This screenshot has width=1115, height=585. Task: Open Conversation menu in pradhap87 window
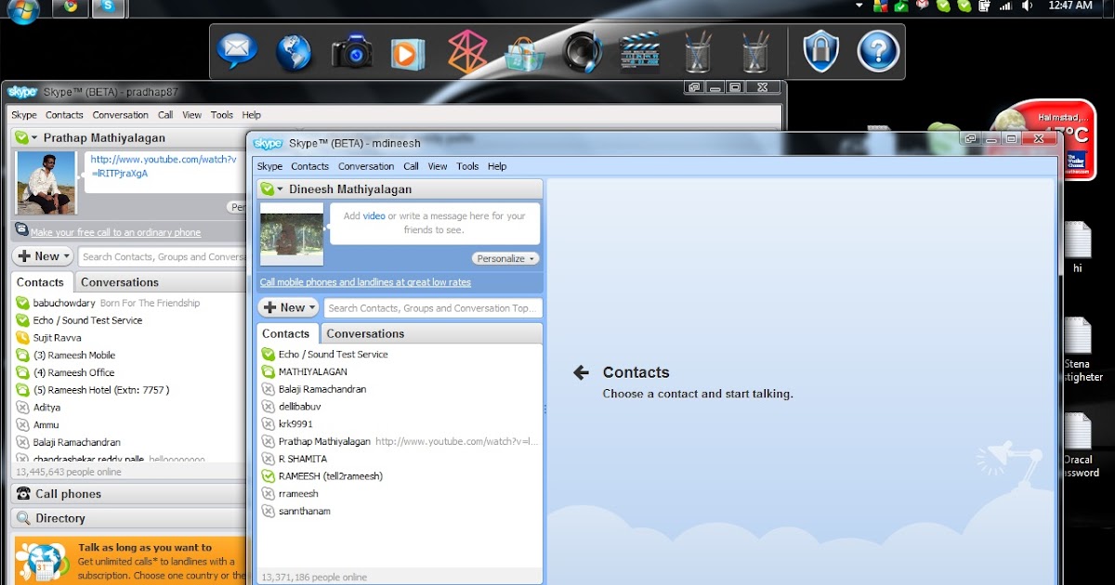click(x=121, y=115)
